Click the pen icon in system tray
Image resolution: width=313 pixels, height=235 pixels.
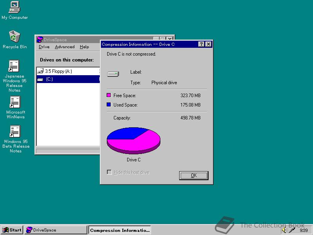(292, 230)
